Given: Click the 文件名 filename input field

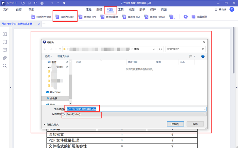Looking at the screenshot, I should (136, 109).
